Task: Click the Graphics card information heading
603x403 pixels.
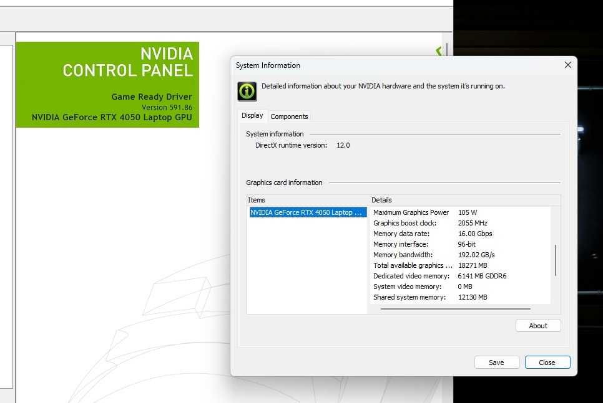Action: click(x=284, y=183)
